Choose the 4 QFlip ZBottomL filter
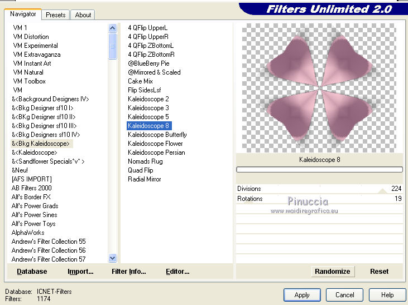The height and width of the screenshot is (305, 408). pyautogui.click(x=151, y=46)
